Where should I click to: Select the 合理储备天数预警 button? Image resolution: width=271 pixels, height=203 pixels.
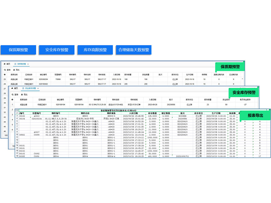133,50
